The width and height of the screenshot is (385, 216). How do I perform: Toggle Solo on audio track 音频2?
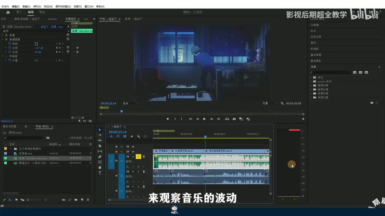pos(138,172)
